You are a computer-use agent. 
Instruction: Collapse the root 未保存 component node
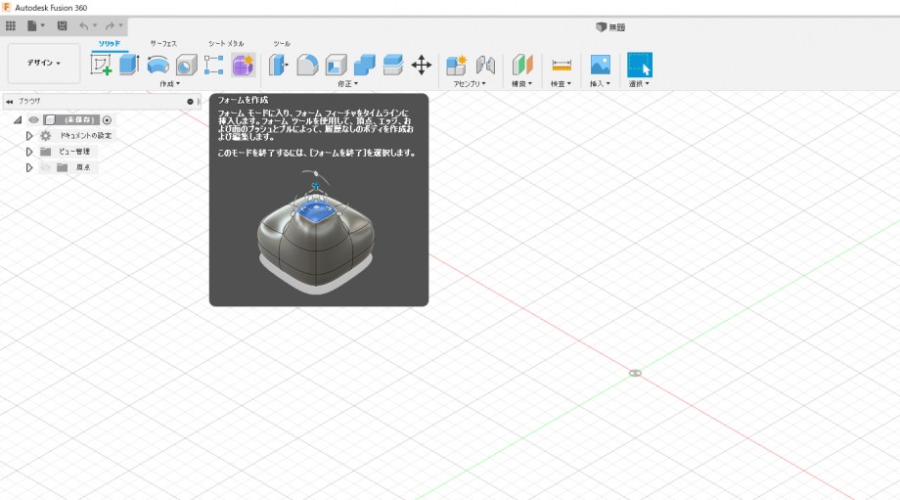(18, 120)
